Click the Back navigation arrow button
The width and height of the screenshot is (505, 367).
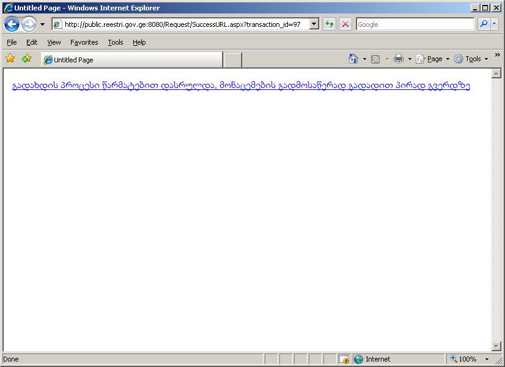point(12,24)
